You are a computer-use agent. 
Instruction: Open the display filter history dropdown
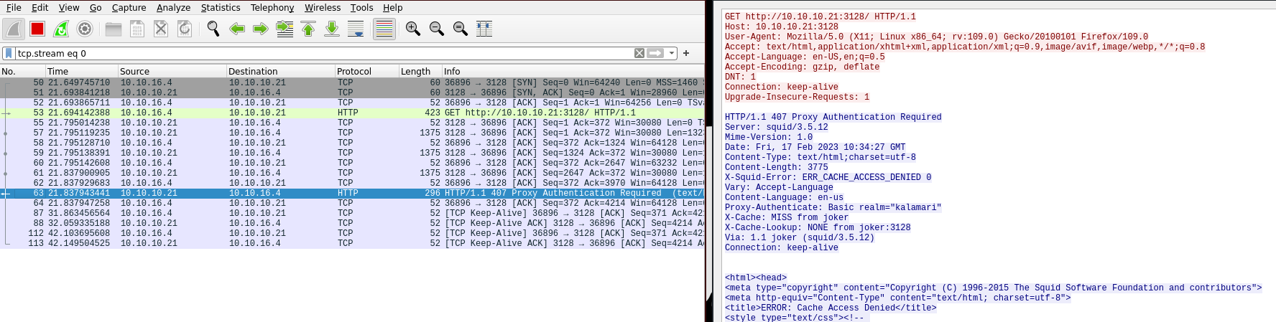672,53
